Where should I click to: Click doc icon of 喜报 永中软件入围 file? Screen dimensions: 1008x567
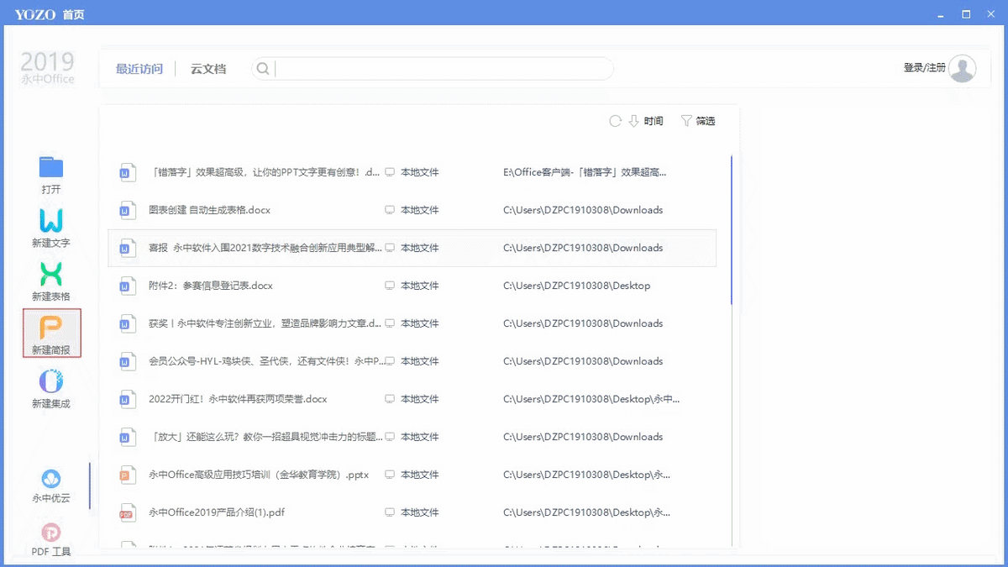pos(127,248)
